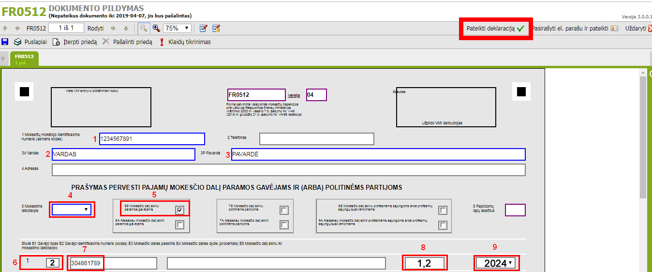Screen dimensions: 652x272
Task: Click the red exclamation Klaidų tikrinimas icon
Action: coord(162,42)
